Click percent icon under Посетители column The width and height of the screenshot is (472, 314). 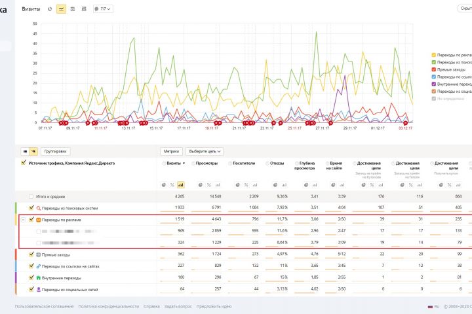click(x=246, y=184)
